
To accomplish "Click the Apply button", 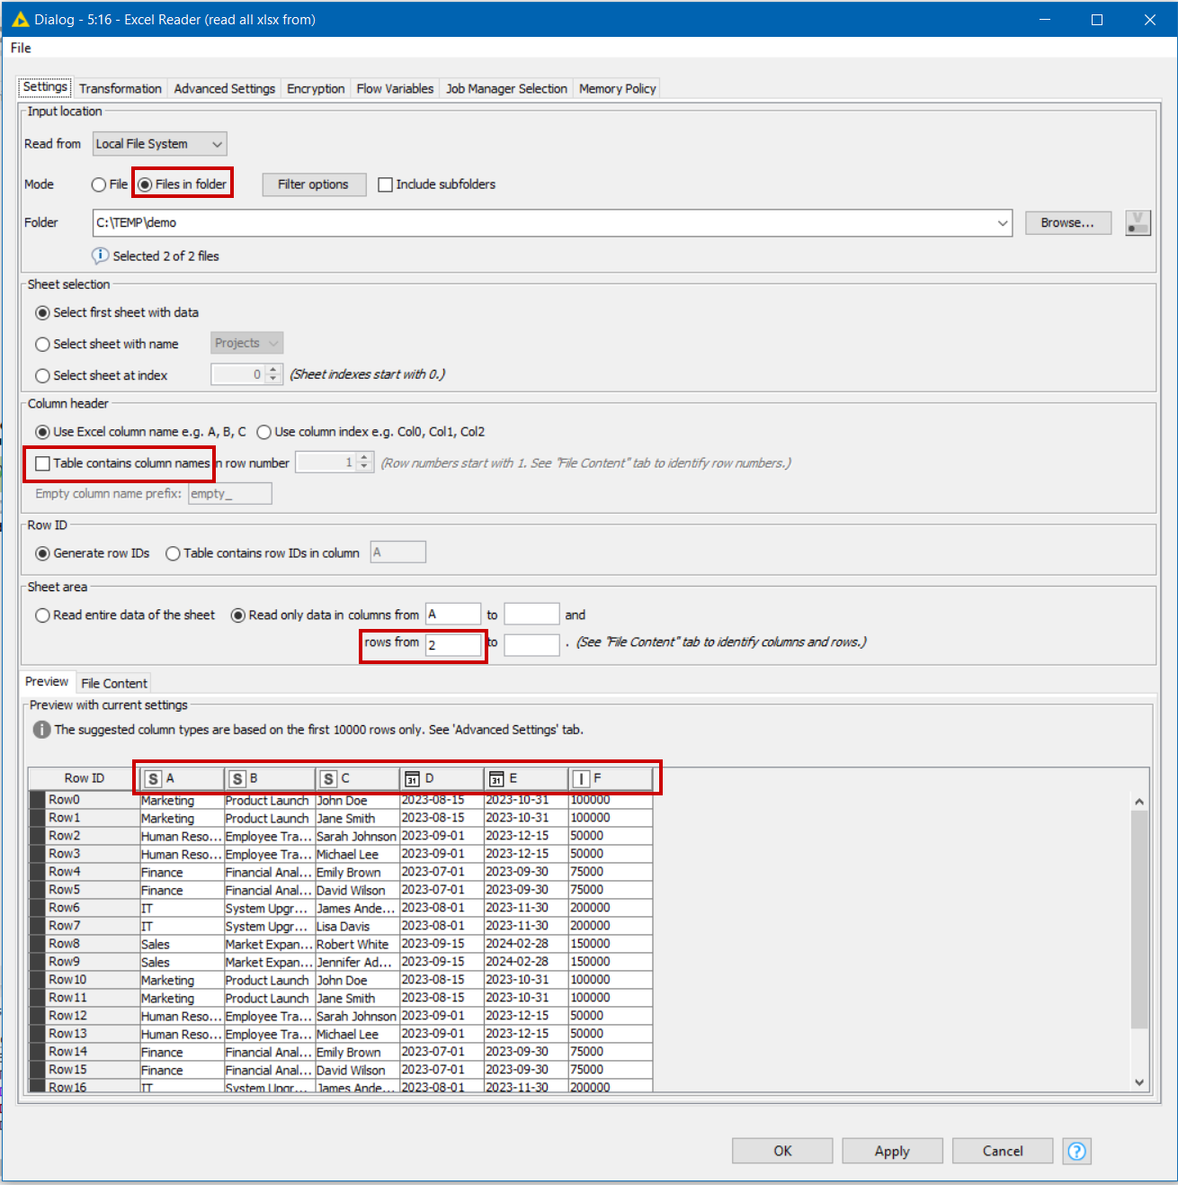I will pyautogui.click(x=891, y=1151).
